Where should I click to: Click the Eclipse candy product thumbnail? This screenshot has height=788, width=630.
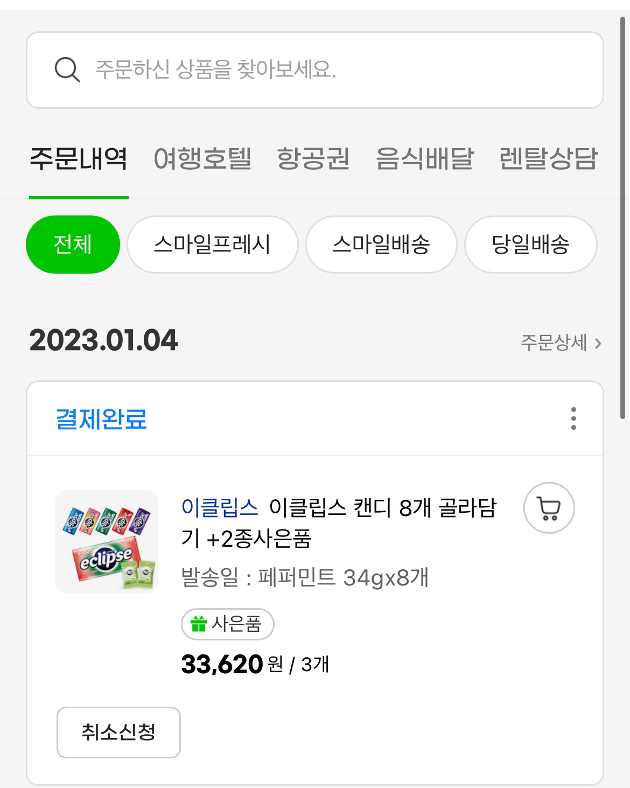pyautogui.click(x=107, y=542)
